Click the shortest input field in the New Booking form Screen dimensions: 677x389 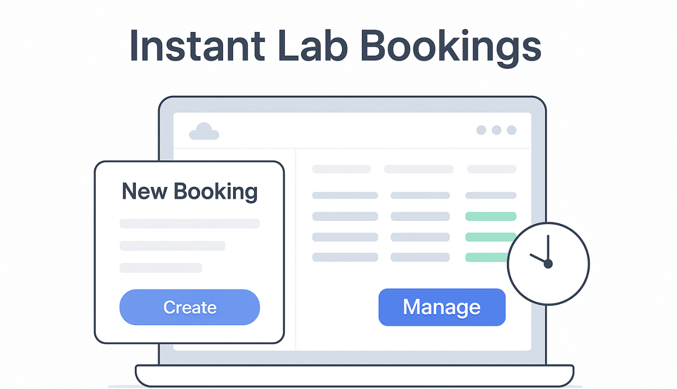tap(161, 267)
